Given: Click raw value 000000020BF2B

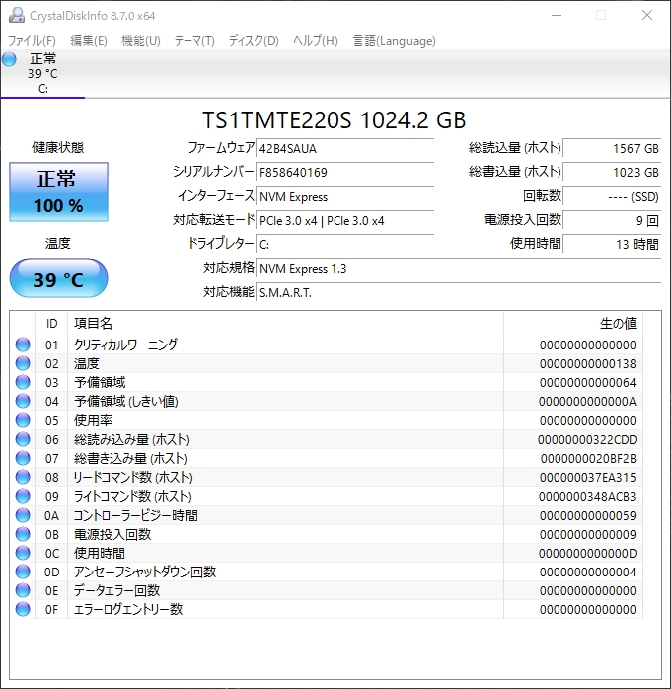Looking at the screenshot, I should point(588,458).
